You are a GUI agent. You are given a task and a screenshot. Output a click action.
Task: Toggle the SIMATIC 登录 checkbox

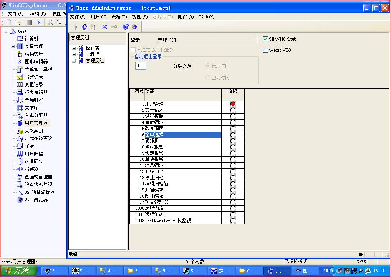click(265, 39)
